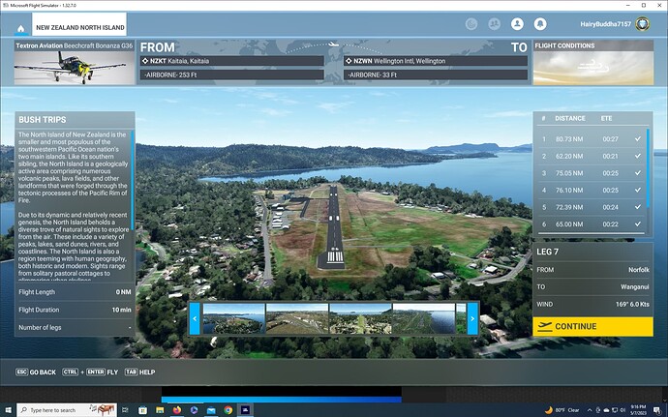Click the CONTINUE button

point(592,327)
